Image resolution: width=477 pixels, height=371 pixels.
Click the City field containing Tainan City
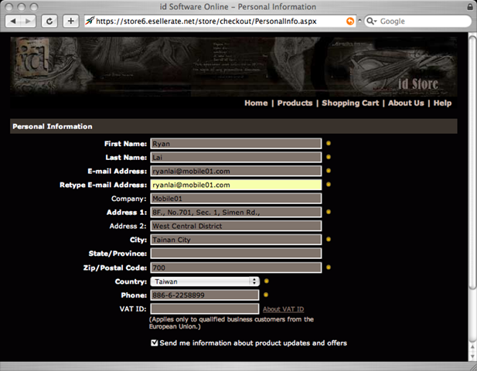pos(236,240)
